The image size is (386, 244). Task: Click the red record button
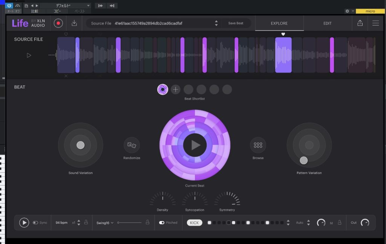click(58, 23)
